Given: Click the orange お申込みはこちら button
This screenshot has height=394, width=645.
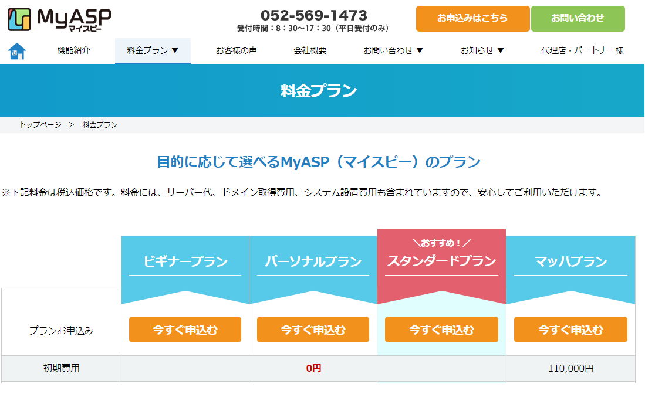Looking at the screenshot, I should point(472,19).
